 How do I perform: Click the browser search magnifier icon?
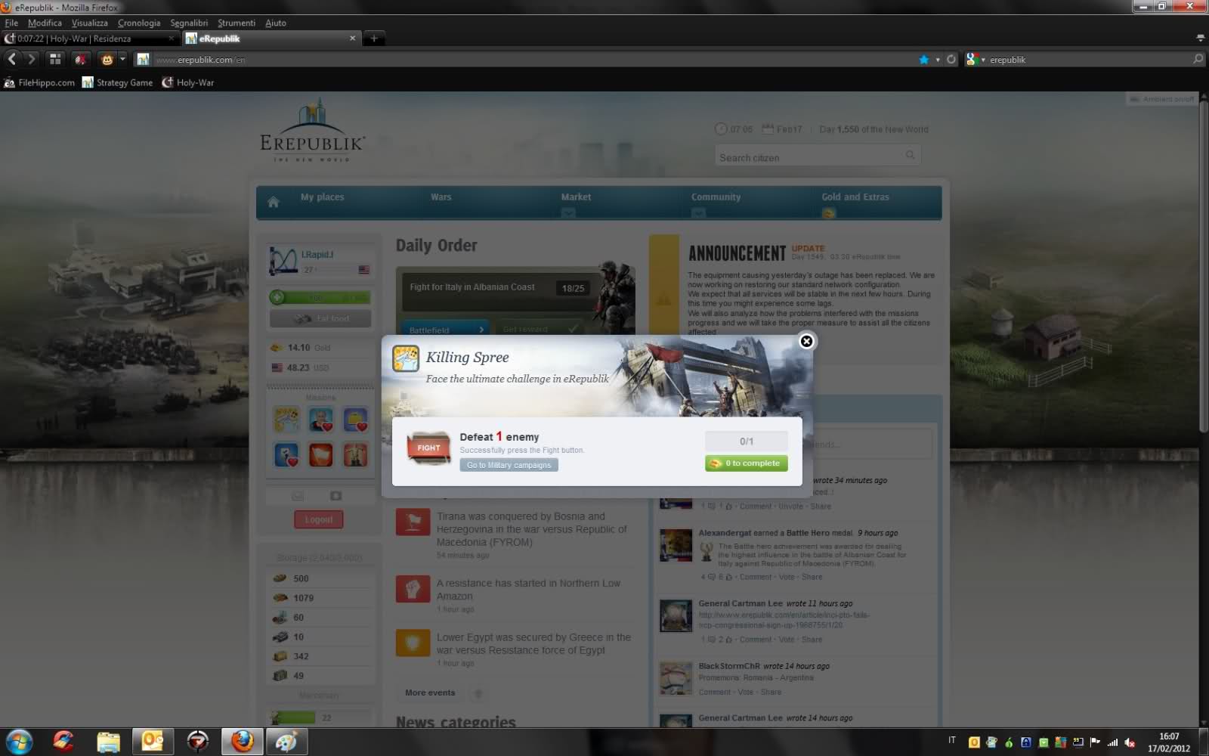click(x=1198, y=59)
